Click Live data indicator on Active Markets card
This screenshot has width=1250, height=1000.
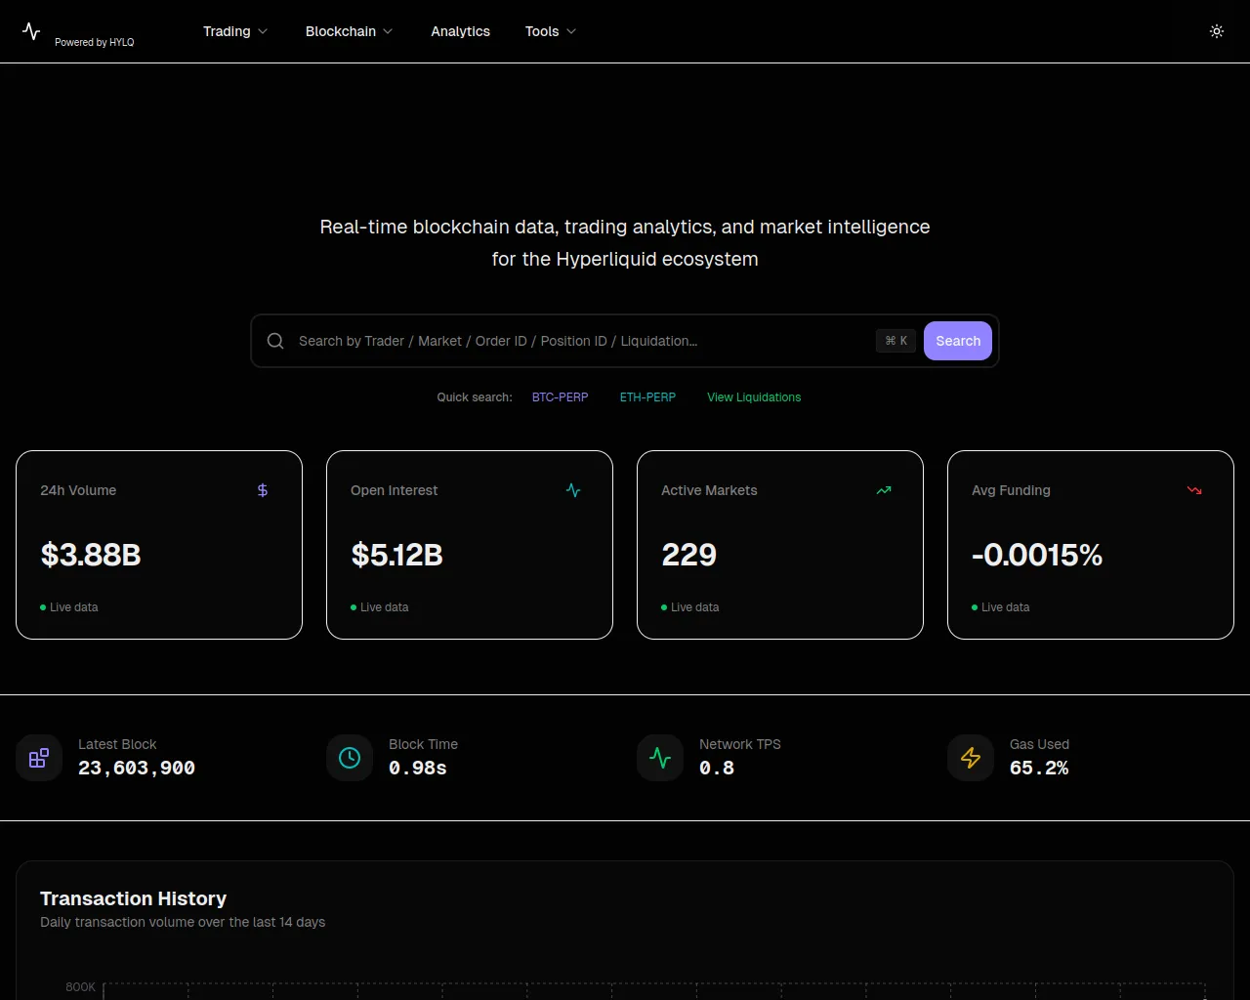[690, 607]
